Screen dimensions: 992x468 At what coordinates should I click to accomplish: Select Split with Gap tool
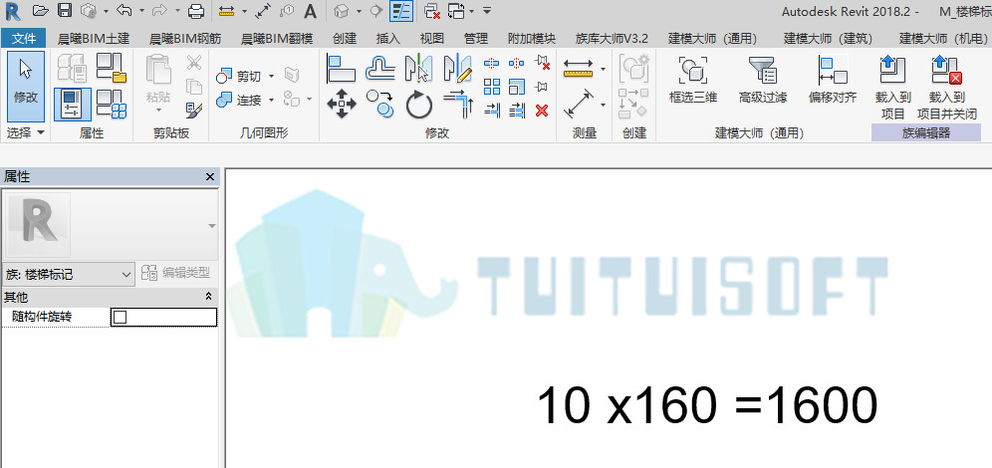tap(517, 64)
